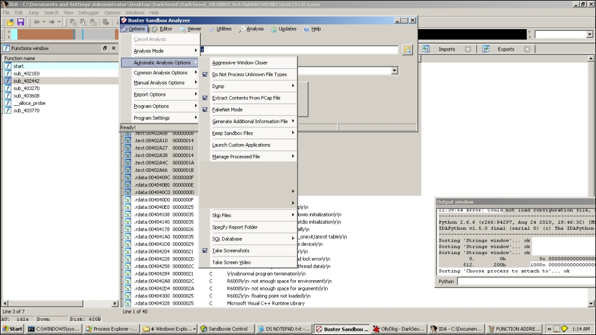Expand the Skip Files submenu
The image size is (596, 335).
(x=248, y=215)
